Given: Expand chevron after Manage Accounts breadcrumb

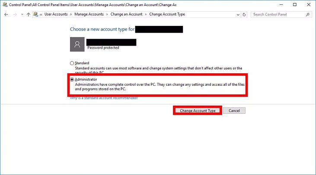Looking at the screenshot, I should 107,14.
